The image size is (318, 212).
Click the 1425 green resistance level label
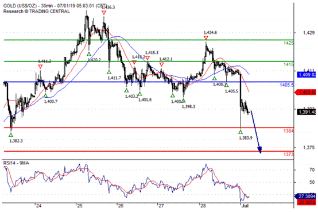[288, 43]
